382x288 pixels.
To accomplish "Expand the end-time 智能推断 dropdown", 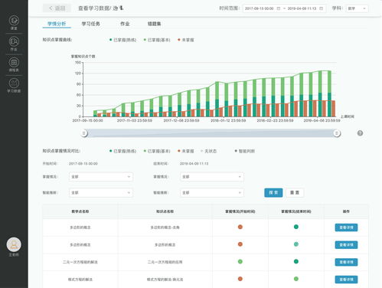I will 212,192.
